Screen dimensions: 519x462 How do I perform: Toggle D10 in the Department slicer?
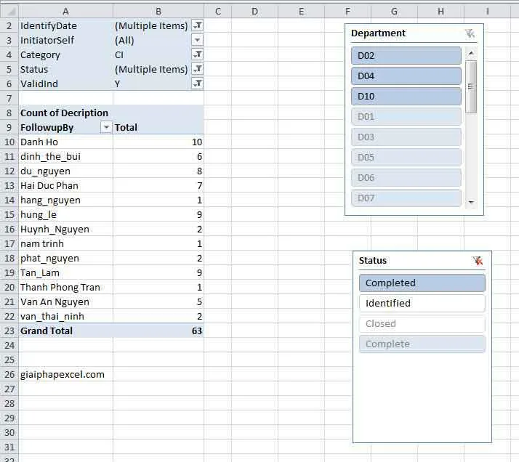click(x=406, y=96)
